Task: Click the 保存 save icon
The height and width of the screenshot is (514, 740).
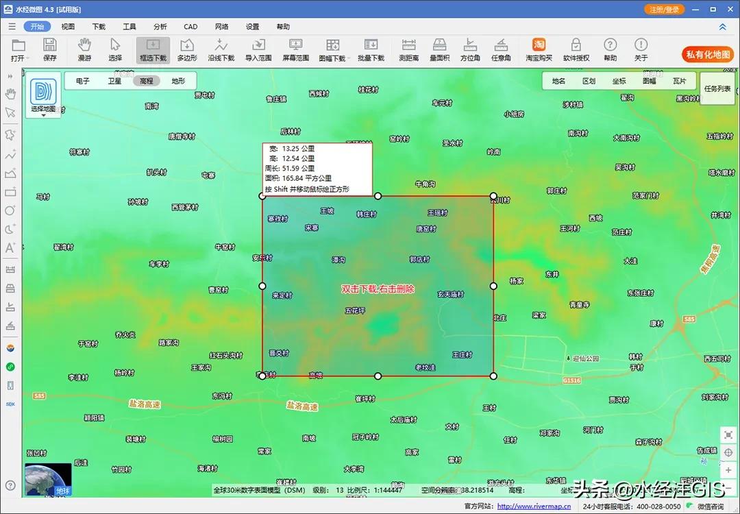Action: coord(49,50)
